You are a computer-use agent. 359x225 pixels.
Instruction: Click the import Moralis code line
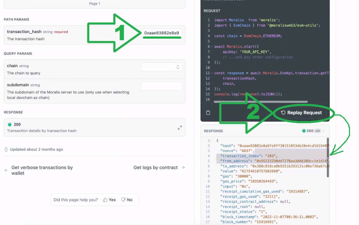pos(247,20)
